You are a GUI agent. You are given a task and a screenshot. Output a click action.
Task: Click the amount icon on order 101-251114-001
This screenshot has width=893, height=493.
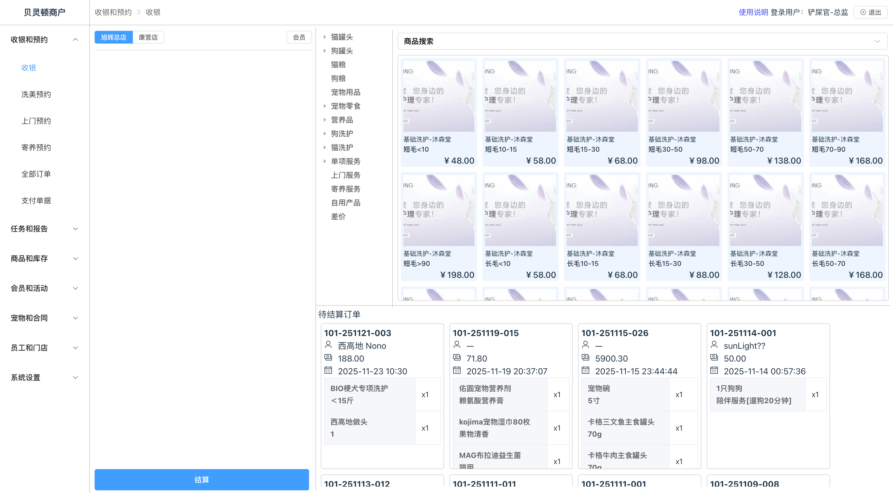tap(714, 357)
